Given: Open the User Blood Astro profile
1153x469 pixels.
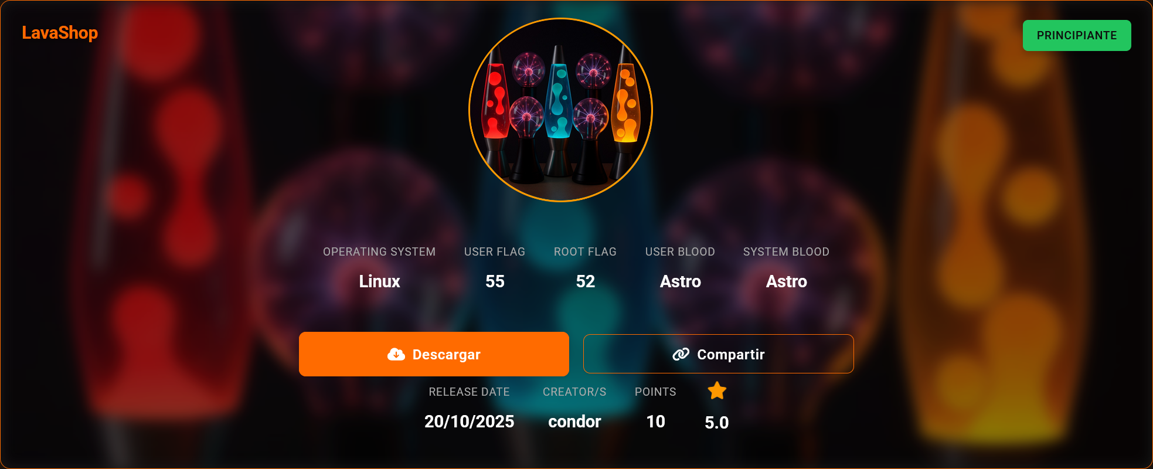Looking at the screenshot, I should 680,281.
